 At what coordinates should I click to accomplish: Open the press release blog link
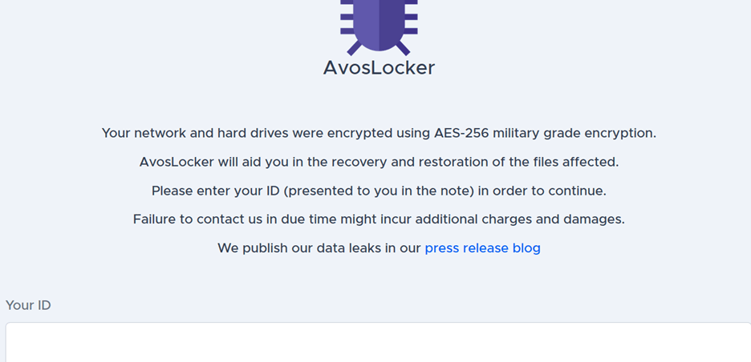click(x=482, y=248)
